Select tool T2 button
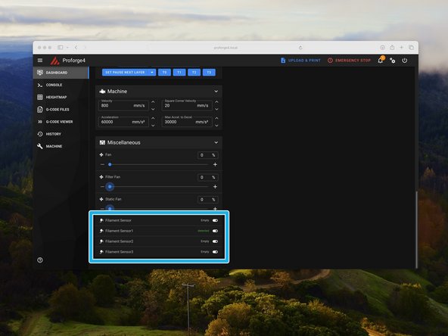The width and height of the screenshot is (448, 336). [194, 73]
